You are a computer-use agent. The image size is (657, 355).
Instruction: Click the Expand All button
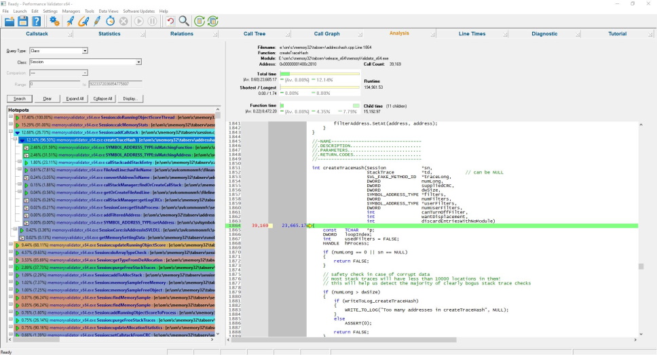click(x=75, y=99)
